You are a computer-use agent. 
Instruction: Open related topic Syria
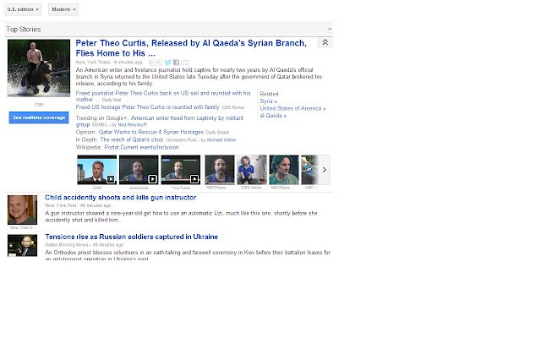tap(269, 101)
